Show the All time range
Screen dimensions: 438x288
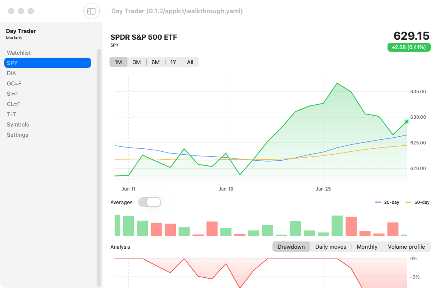pos(190,62)
